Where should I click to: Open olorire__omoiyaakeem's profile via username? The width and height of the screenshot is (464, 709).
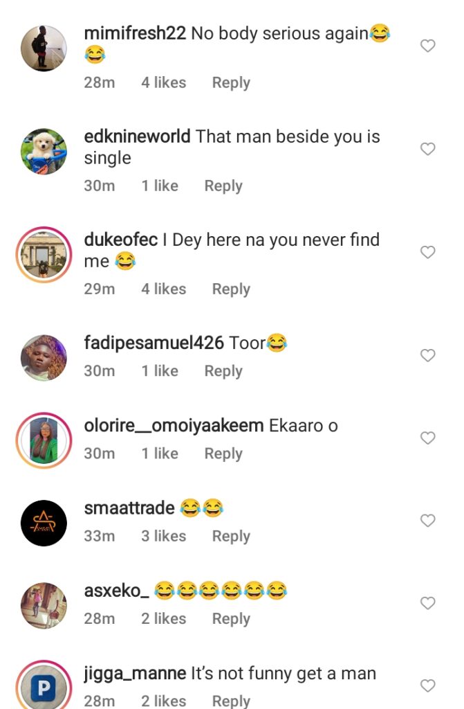pos(174,425)
